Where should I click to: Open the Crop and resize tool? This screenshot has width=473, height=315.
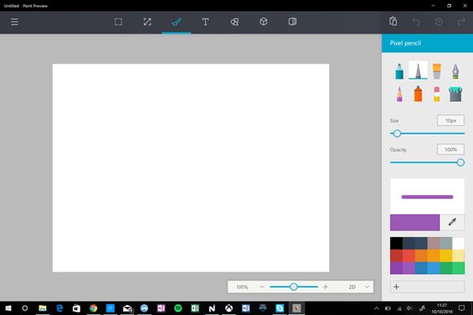(147, 22)
